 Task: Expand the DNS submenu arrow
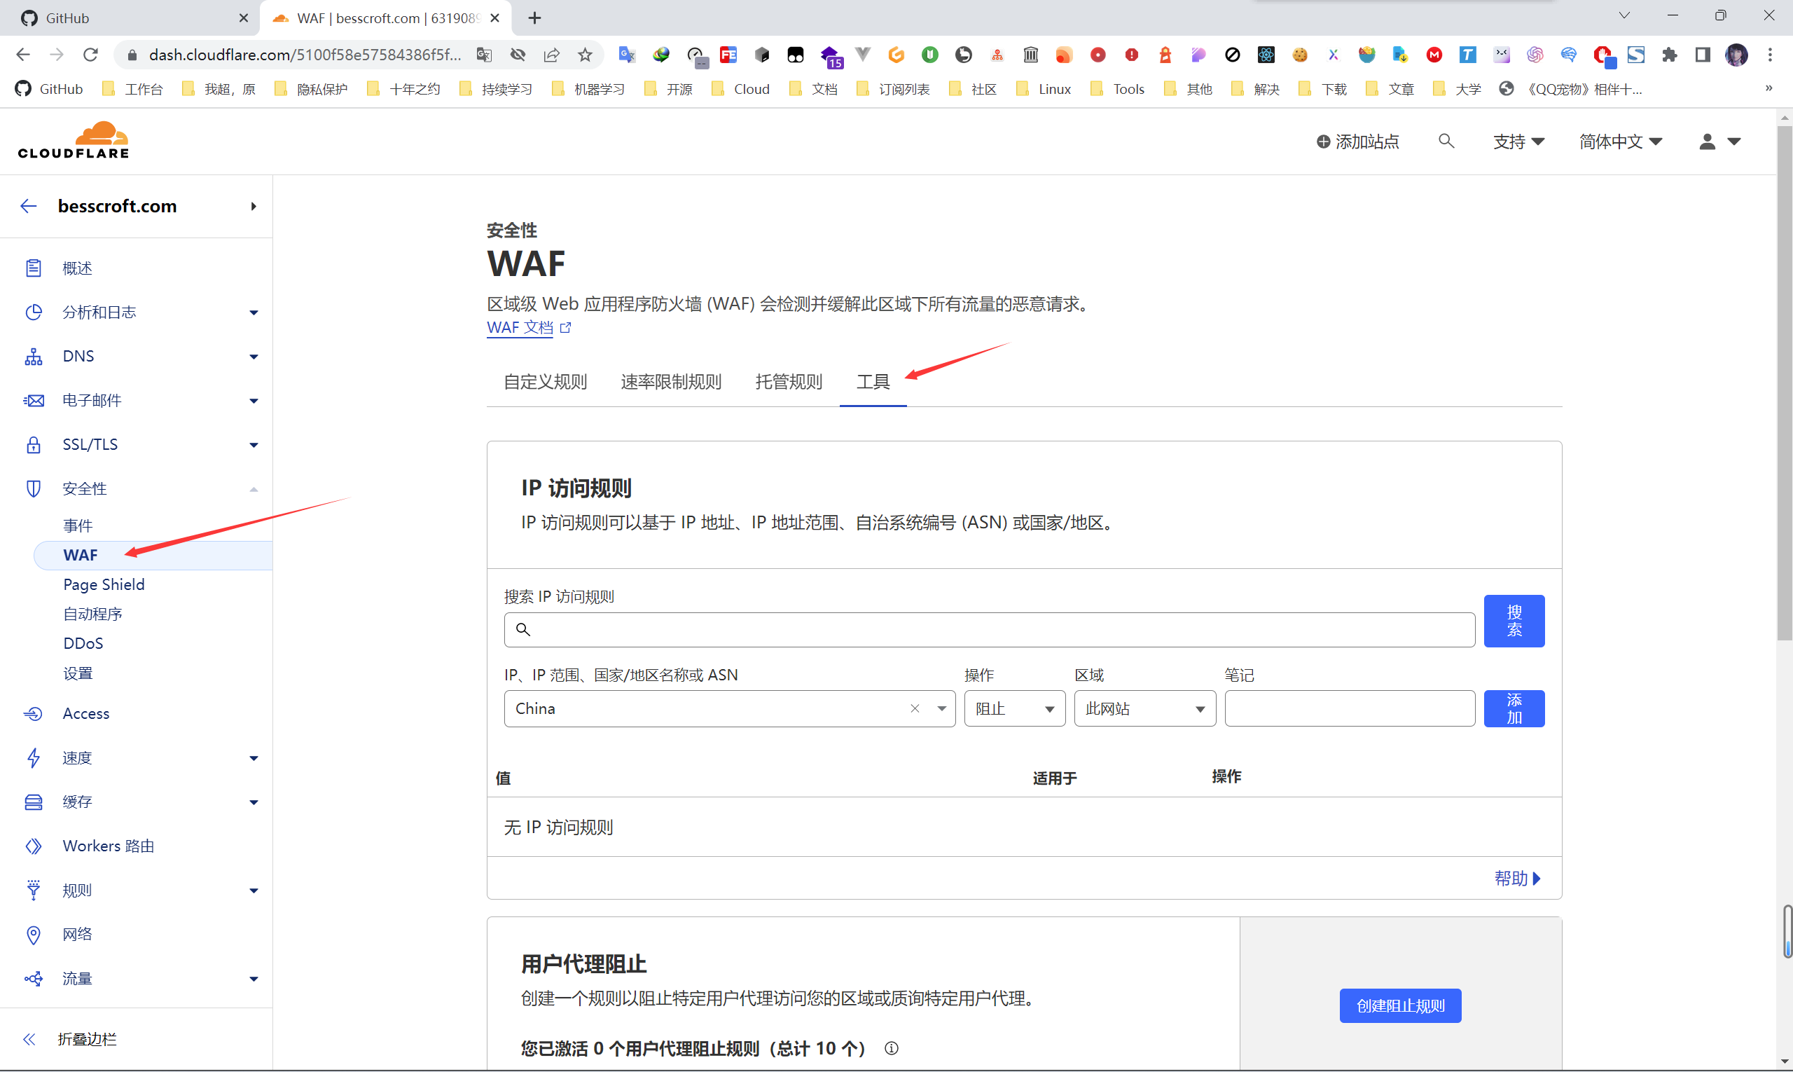click(254, 357)
